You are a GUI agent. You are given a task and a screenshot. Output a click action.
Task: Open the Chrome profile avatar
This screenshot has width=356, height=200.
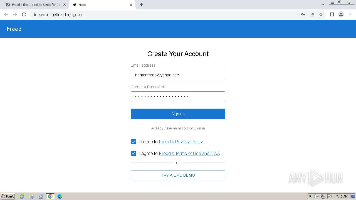pos(341,14)
